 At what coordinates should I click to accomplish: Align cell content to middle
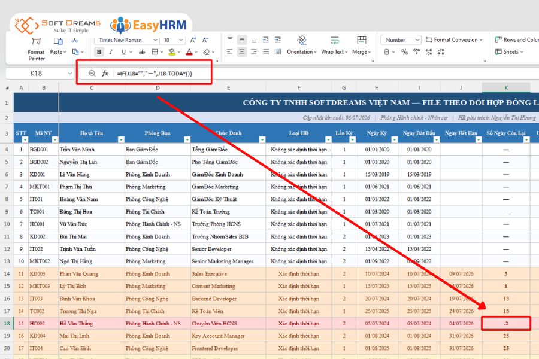[242, 40]
